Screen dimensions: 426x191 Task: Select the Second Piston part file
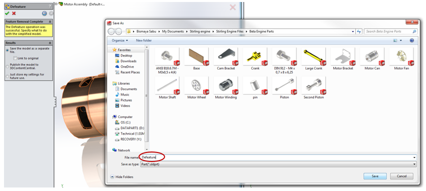[x=314, y=88]
